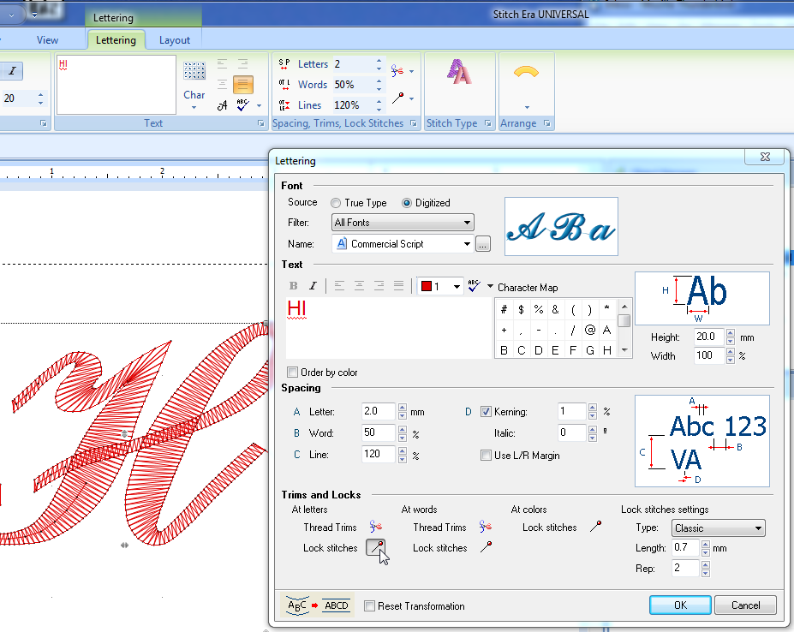Click the italic button in dialog Text section
The width and height of the screenshot is (794, 632).
[x=313, y=286]
